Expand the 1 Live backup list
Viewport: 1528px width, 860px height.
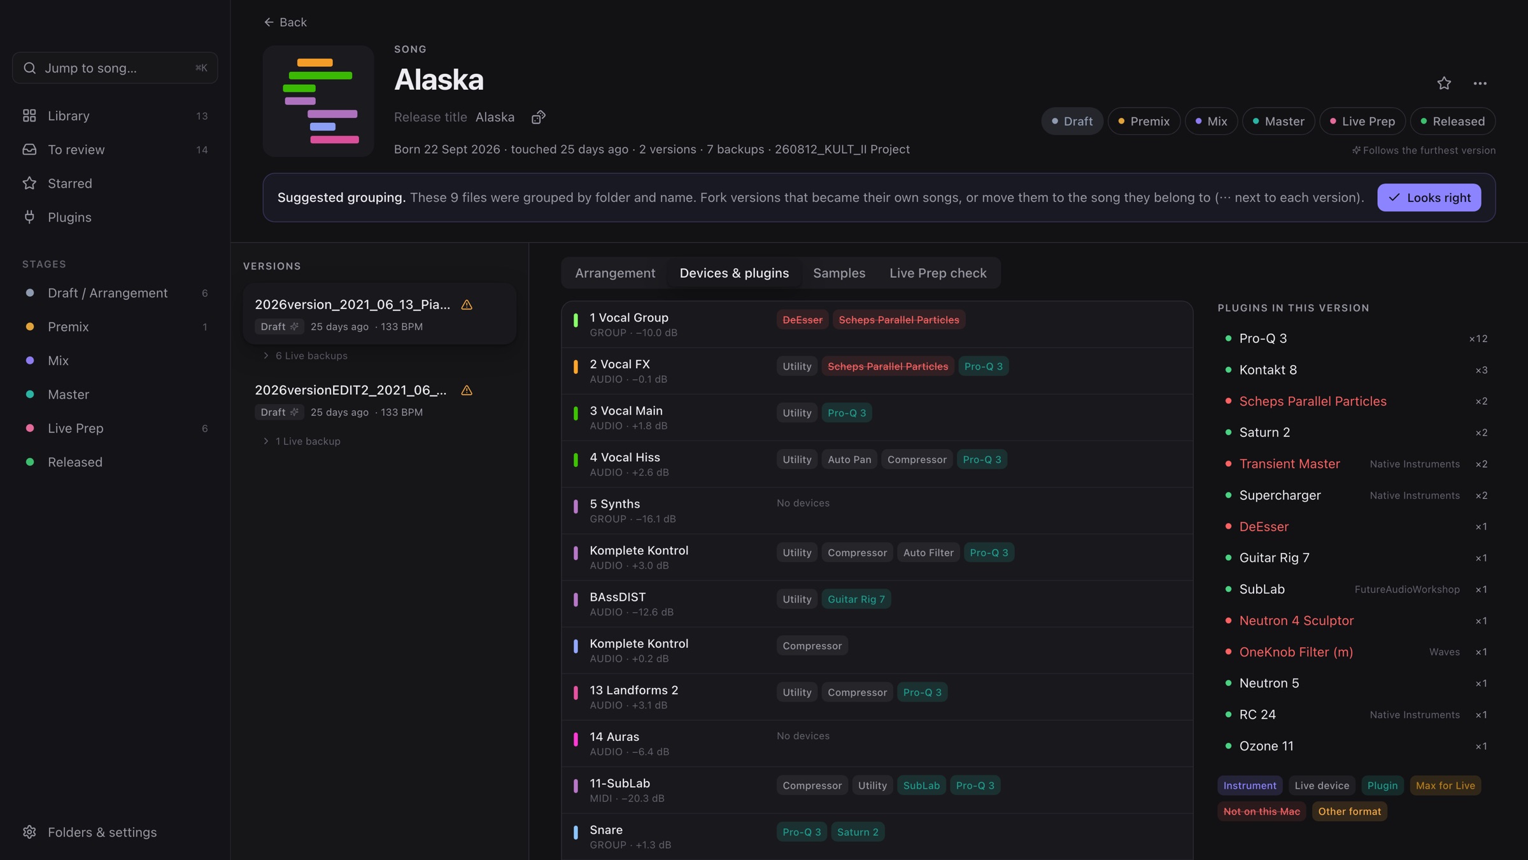tap(302, 441)
